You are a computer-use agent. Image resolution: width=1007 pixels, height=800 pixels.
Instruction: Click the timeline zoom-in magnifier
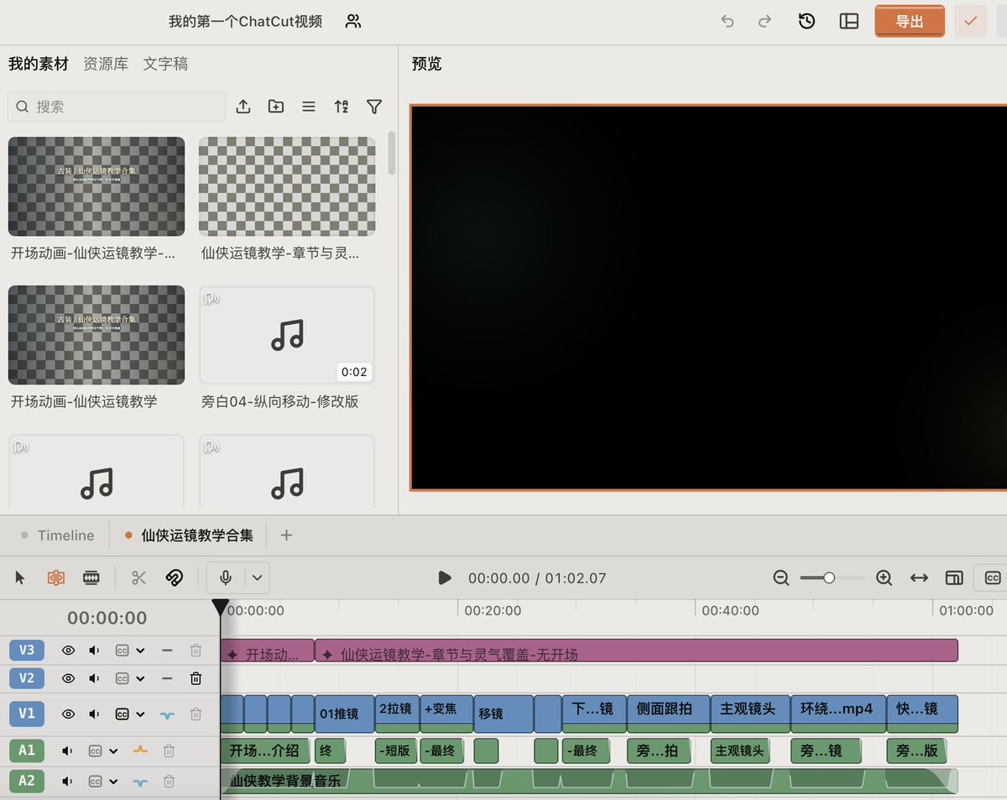(x=884, y=578)
